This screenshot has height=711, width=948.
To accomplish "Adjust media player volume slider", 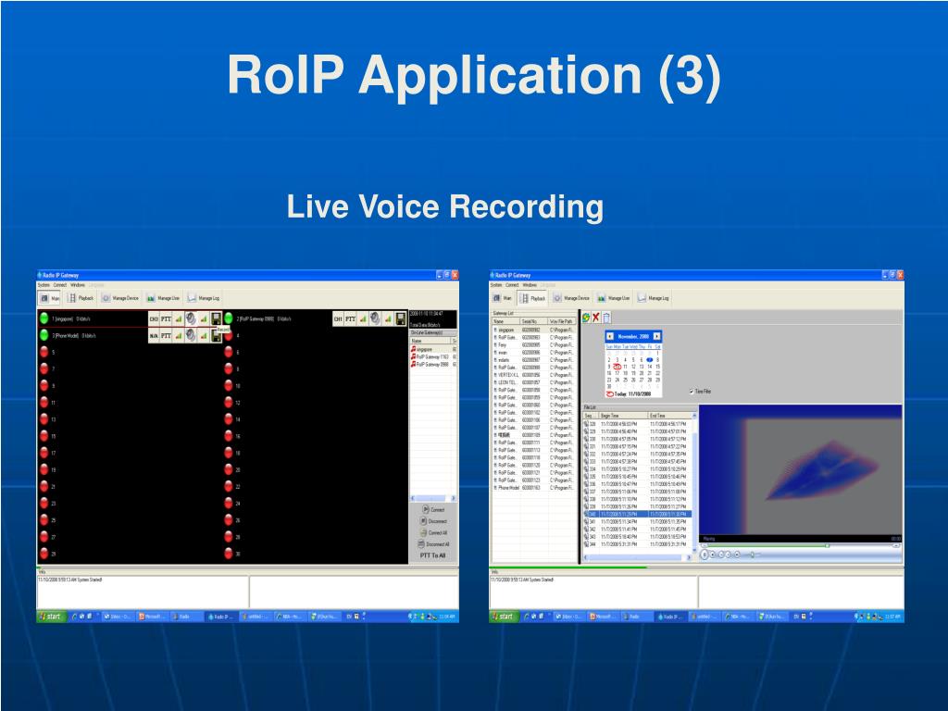I will (753, 555).
